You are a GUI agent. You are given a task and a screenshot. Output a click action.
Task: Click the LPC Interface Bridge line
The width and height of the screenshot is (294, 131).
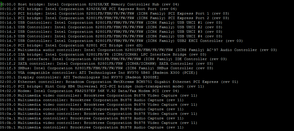coord(103,54)
